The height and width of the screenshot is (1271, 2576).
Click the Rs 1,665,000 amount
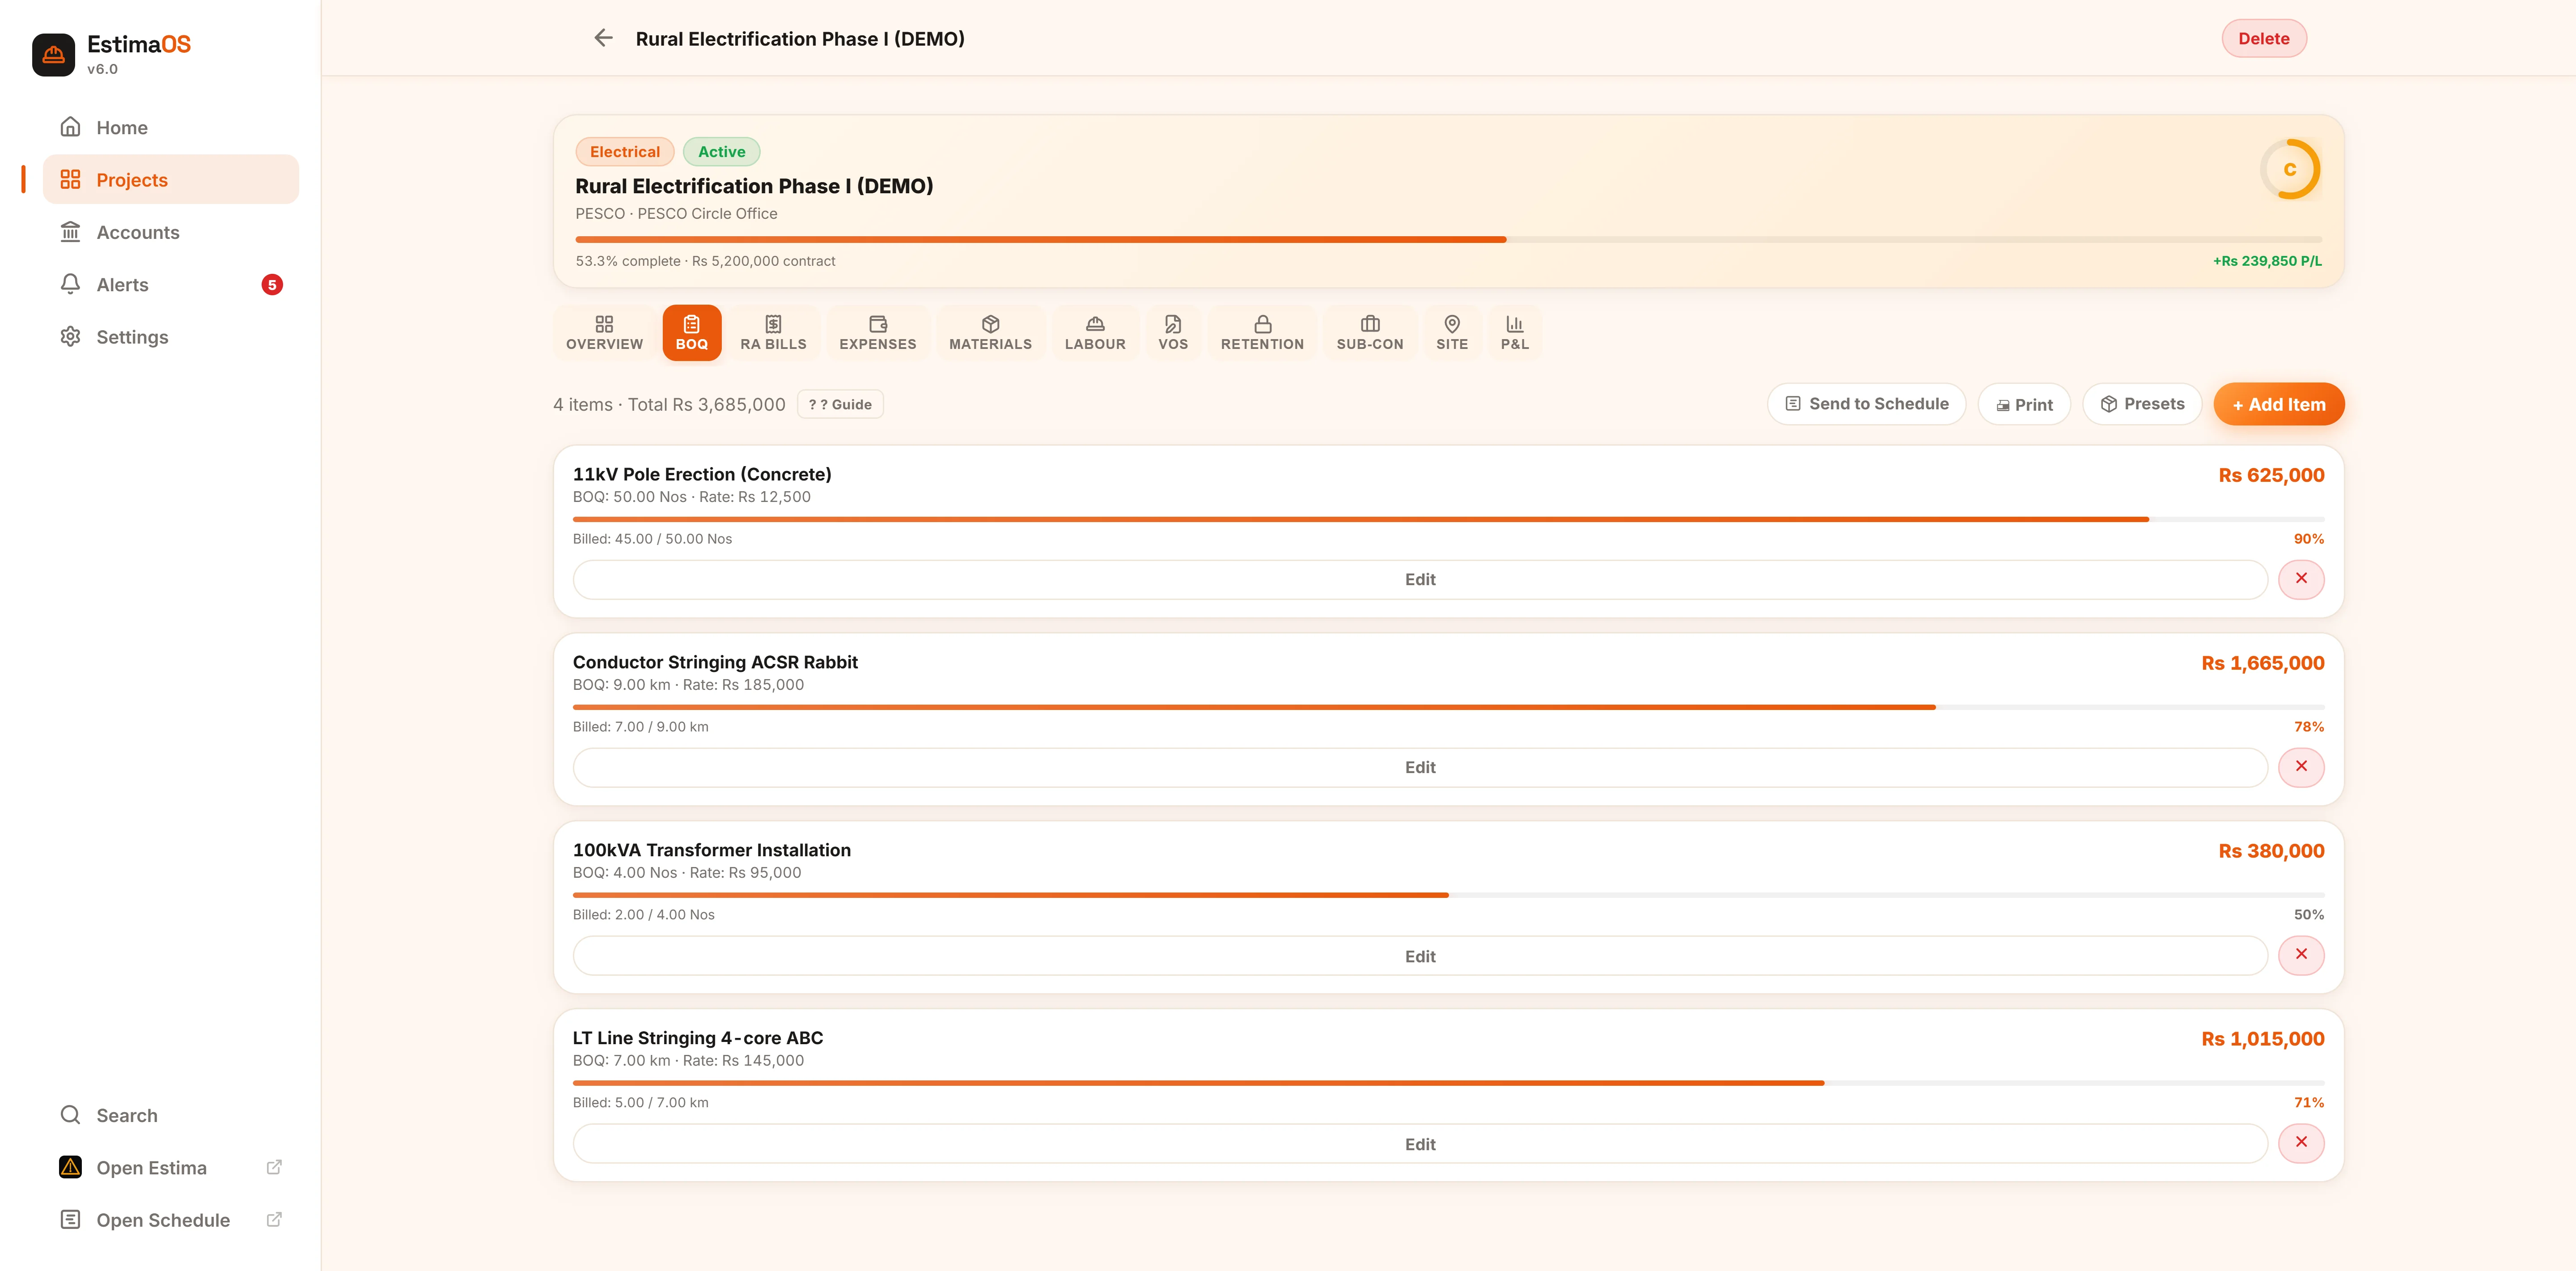[2262, 663]
